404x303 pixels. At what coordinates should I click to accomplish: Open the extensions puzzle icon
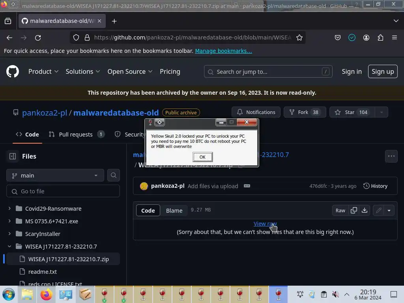point(380,37)
